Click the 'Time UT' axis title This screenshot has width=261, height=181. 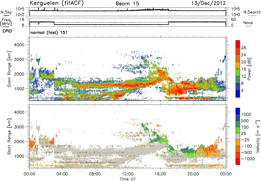[128, 179]
